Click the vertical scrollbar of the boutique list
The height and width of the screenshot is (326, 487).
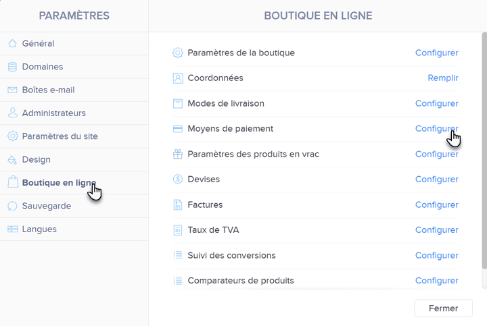(484, 151)
